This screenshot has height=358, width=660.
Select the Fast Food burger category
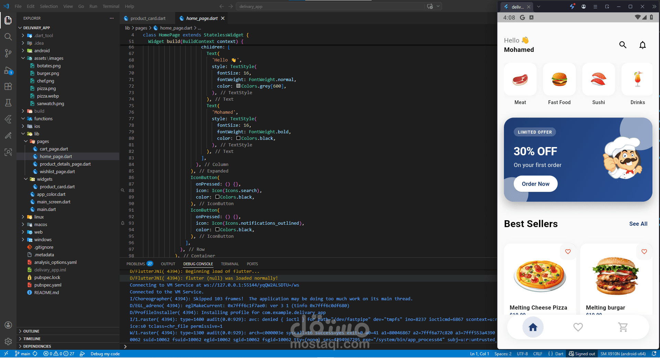(559, 79)
